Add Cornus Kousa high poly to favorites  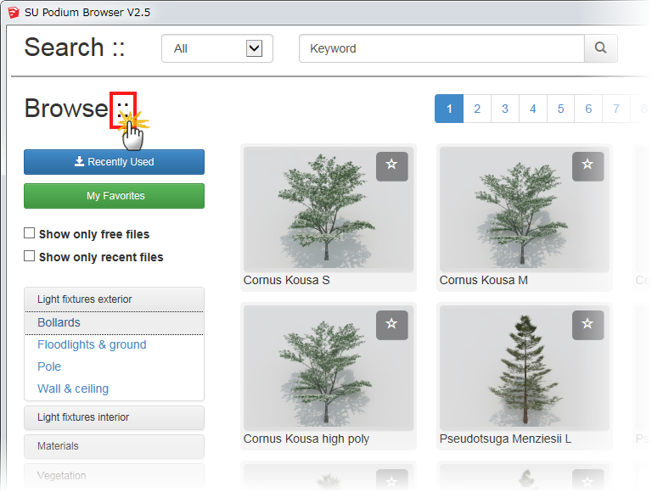tap(391, 324)
